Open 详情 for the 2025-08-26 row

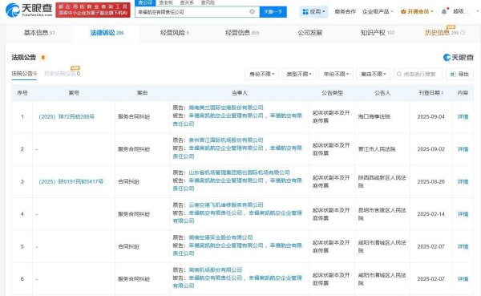[463, 182]
